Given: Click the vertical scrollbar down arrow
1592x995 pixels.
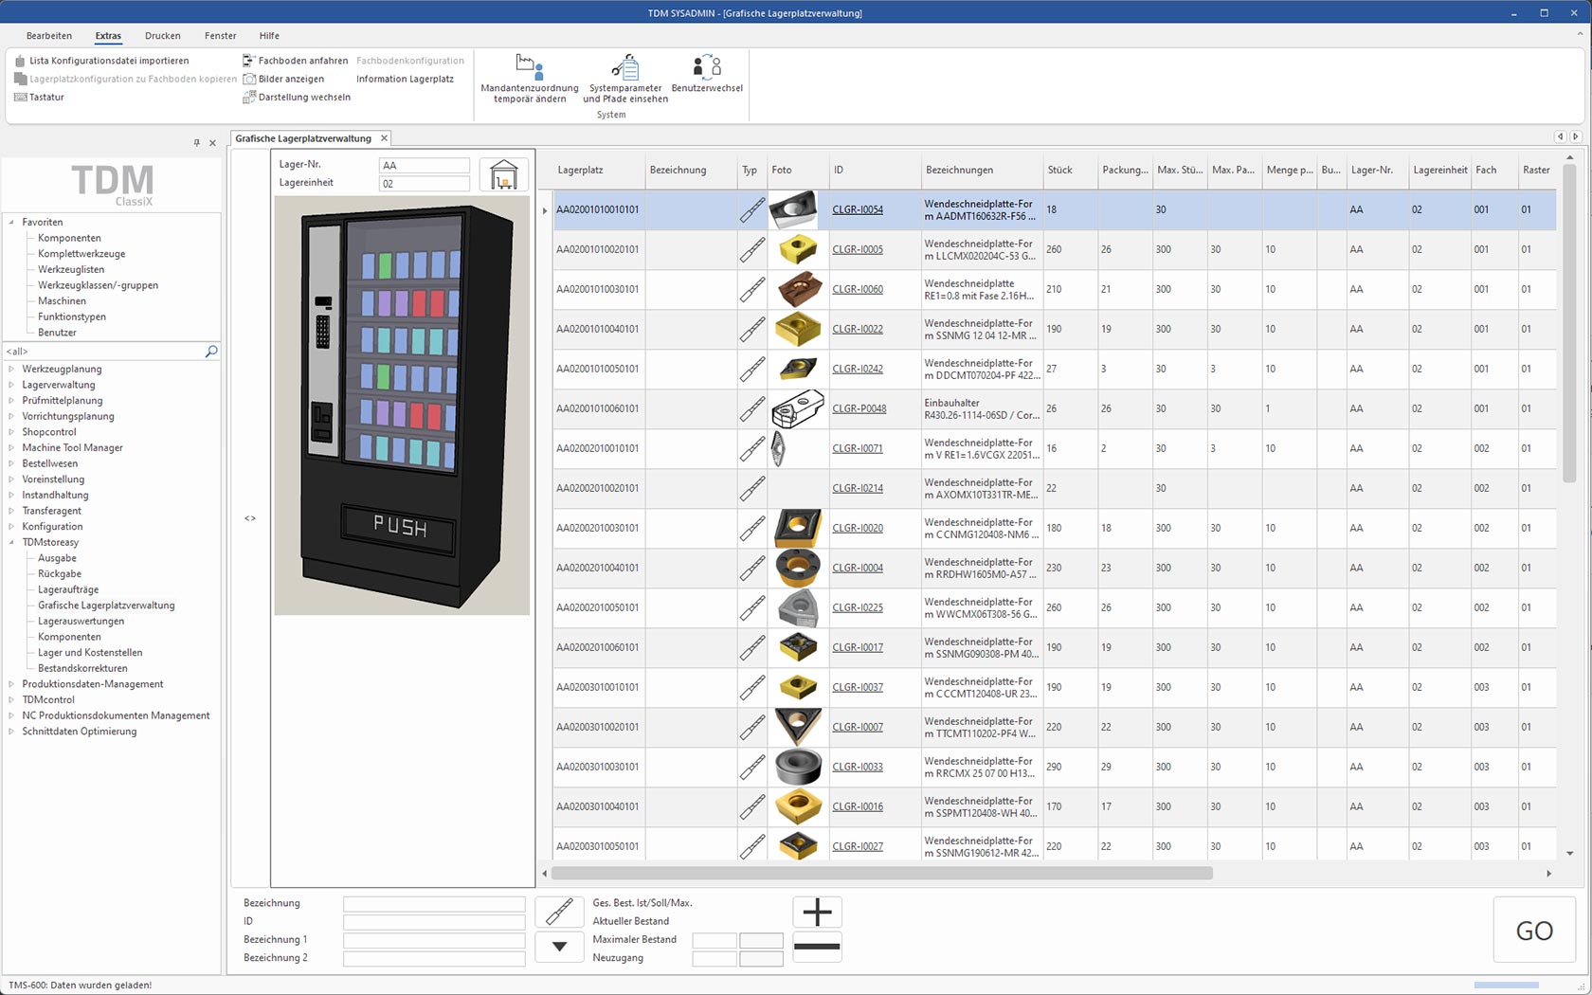Looking at the screenshot, I should click(1570, 853).
